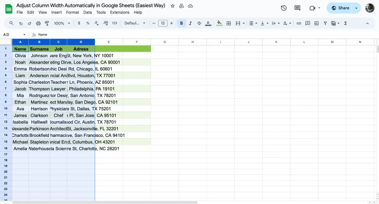Viewport: 379px width, 204px height.
Task: Print the spreadsheet
Action: [38, 23]
